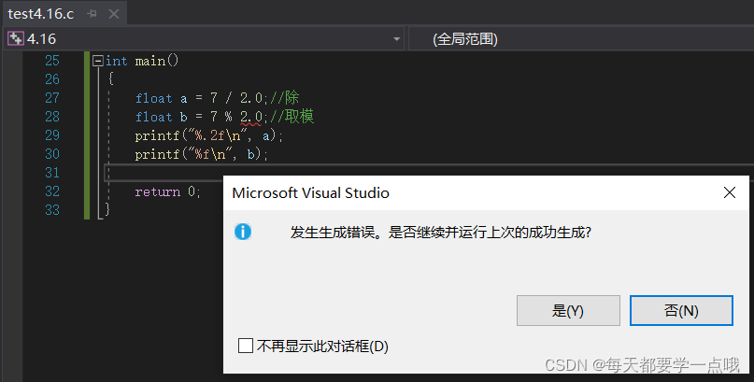Open the 4.16 project dropdown
Viewport: 754px width, 382px height.
tap(397, 39)
